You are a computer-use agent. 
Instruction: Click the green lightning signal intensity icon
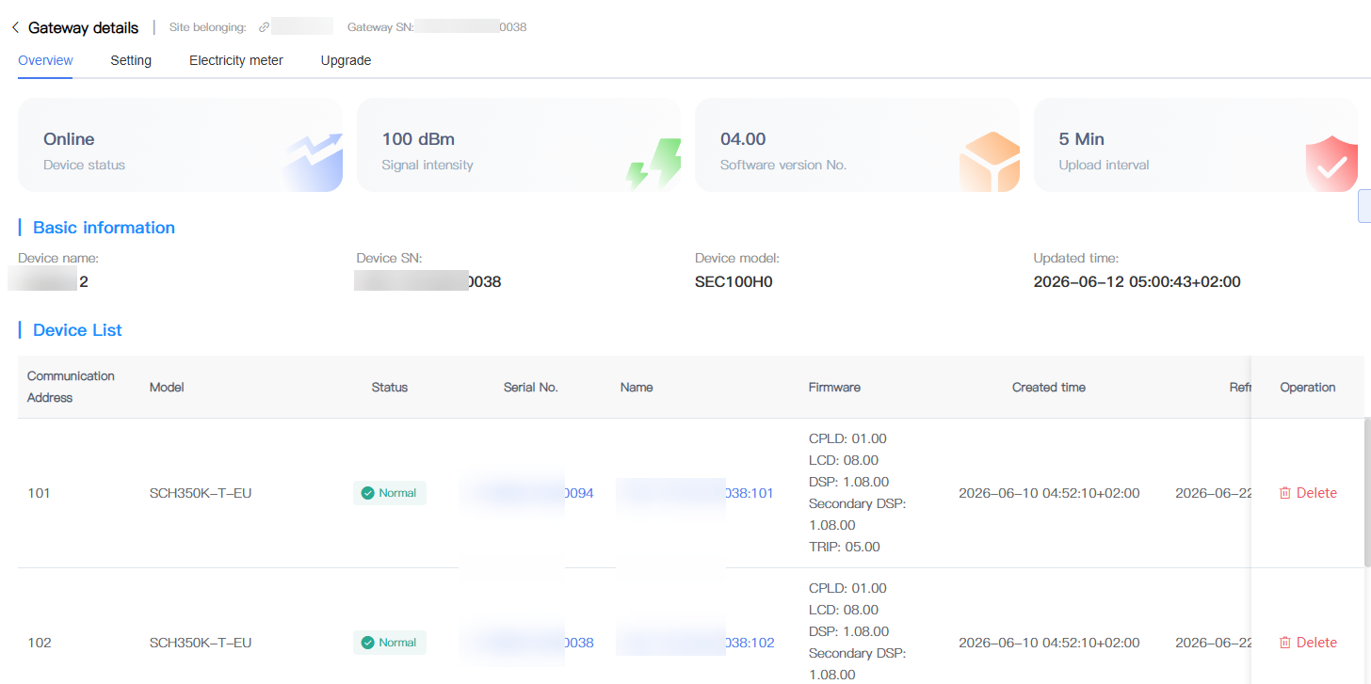coord(653,164)
